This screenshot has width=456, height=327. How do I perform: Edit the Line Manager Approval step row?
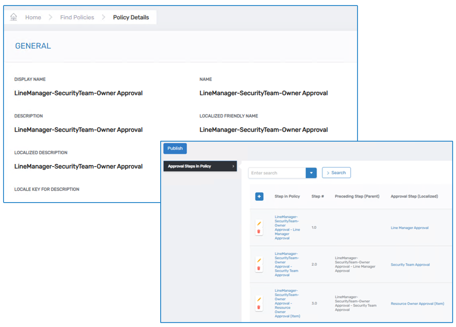point(259,223)
